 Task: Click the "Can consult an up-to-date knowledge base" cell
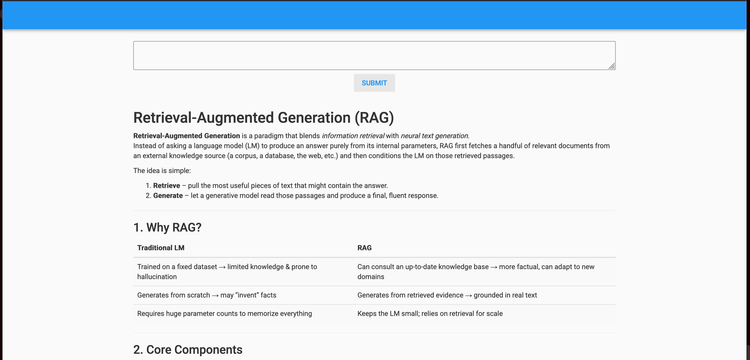(x=475, y=272)
